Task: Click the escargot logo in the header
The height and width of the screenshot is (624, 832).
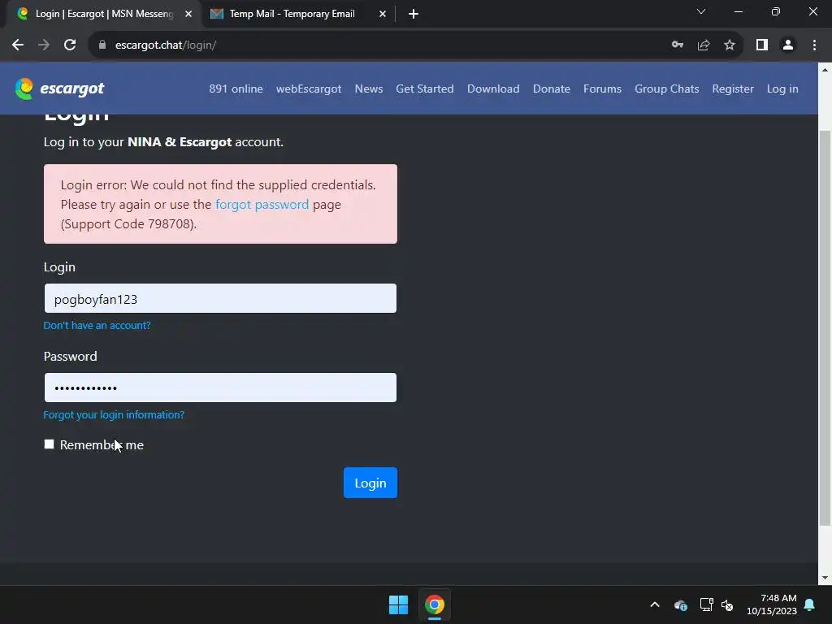Action: pos(59,89)
